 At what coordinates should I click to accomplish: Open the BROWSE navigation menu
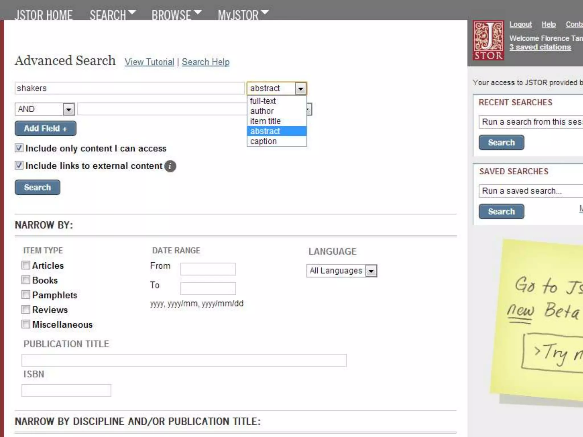pyautogui.click(x=176, y=15)
